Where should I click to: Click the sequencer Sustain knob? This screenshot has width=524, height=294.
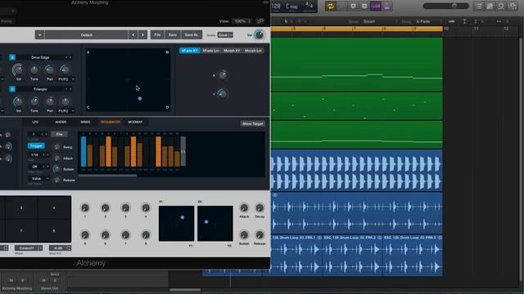[x=56, y=169]
